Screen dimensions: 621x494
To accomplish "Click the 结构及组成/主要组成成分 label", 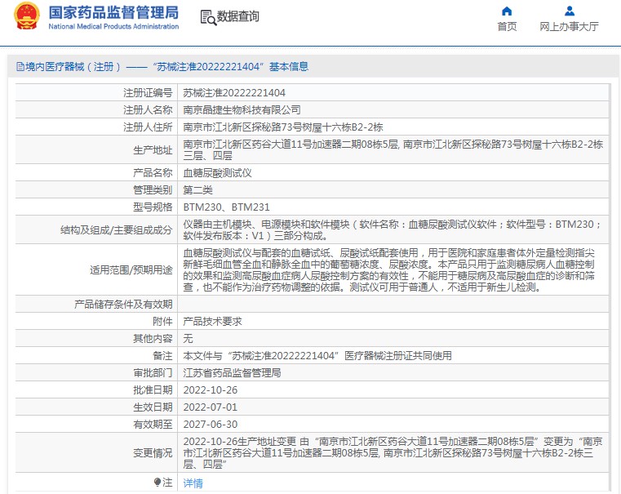I will coord(117,229).
